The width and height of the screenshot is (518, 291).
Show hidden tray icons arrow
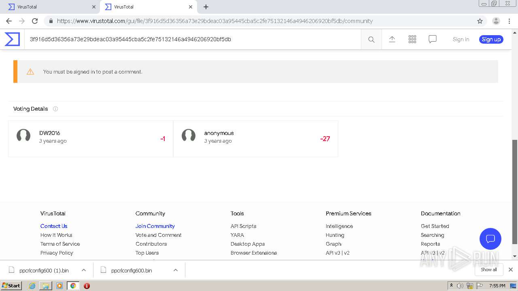pos(451,286)
